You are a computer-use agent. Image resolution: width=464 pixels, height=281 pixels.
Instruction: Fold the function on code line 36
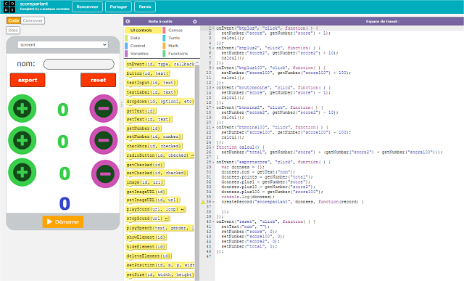pyautogui.click(x=214, y=202)
